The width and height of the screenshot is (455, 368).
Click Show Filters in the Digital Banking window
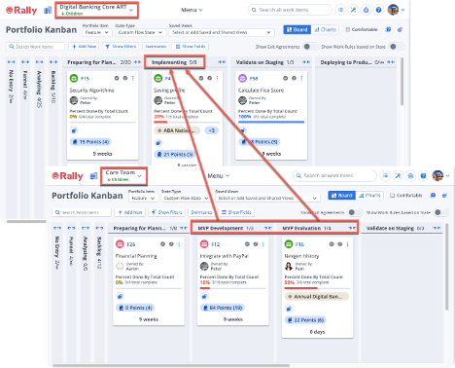click(x=121, y=47)
